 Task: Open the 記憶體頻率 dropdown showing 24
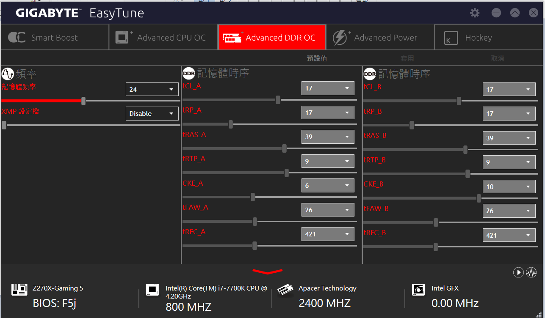pos(152,89)
